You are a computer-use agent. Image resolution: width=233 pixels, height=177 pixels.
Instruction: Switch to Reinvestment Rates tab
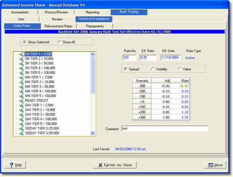point(59,26)
